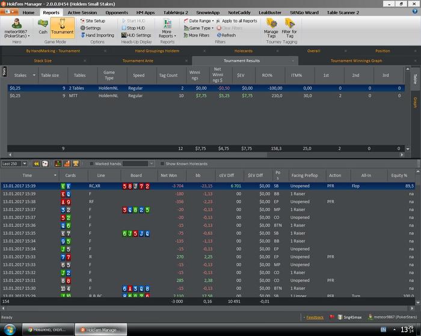
Task: Select the Tournament game mode
Action: click(63, 26)
